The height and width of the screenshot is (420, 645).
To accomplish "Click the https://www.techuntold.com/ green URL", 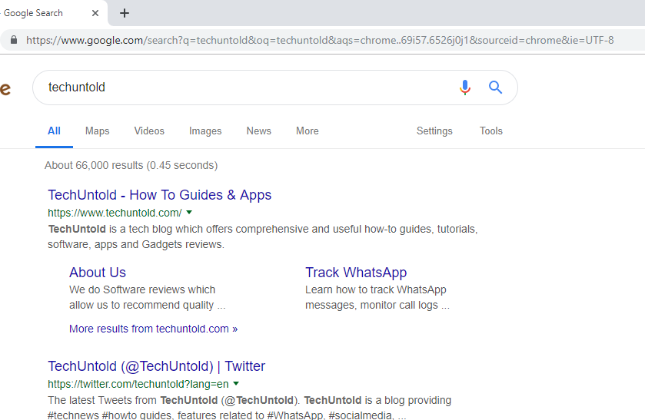I will (x=115, y=213).
